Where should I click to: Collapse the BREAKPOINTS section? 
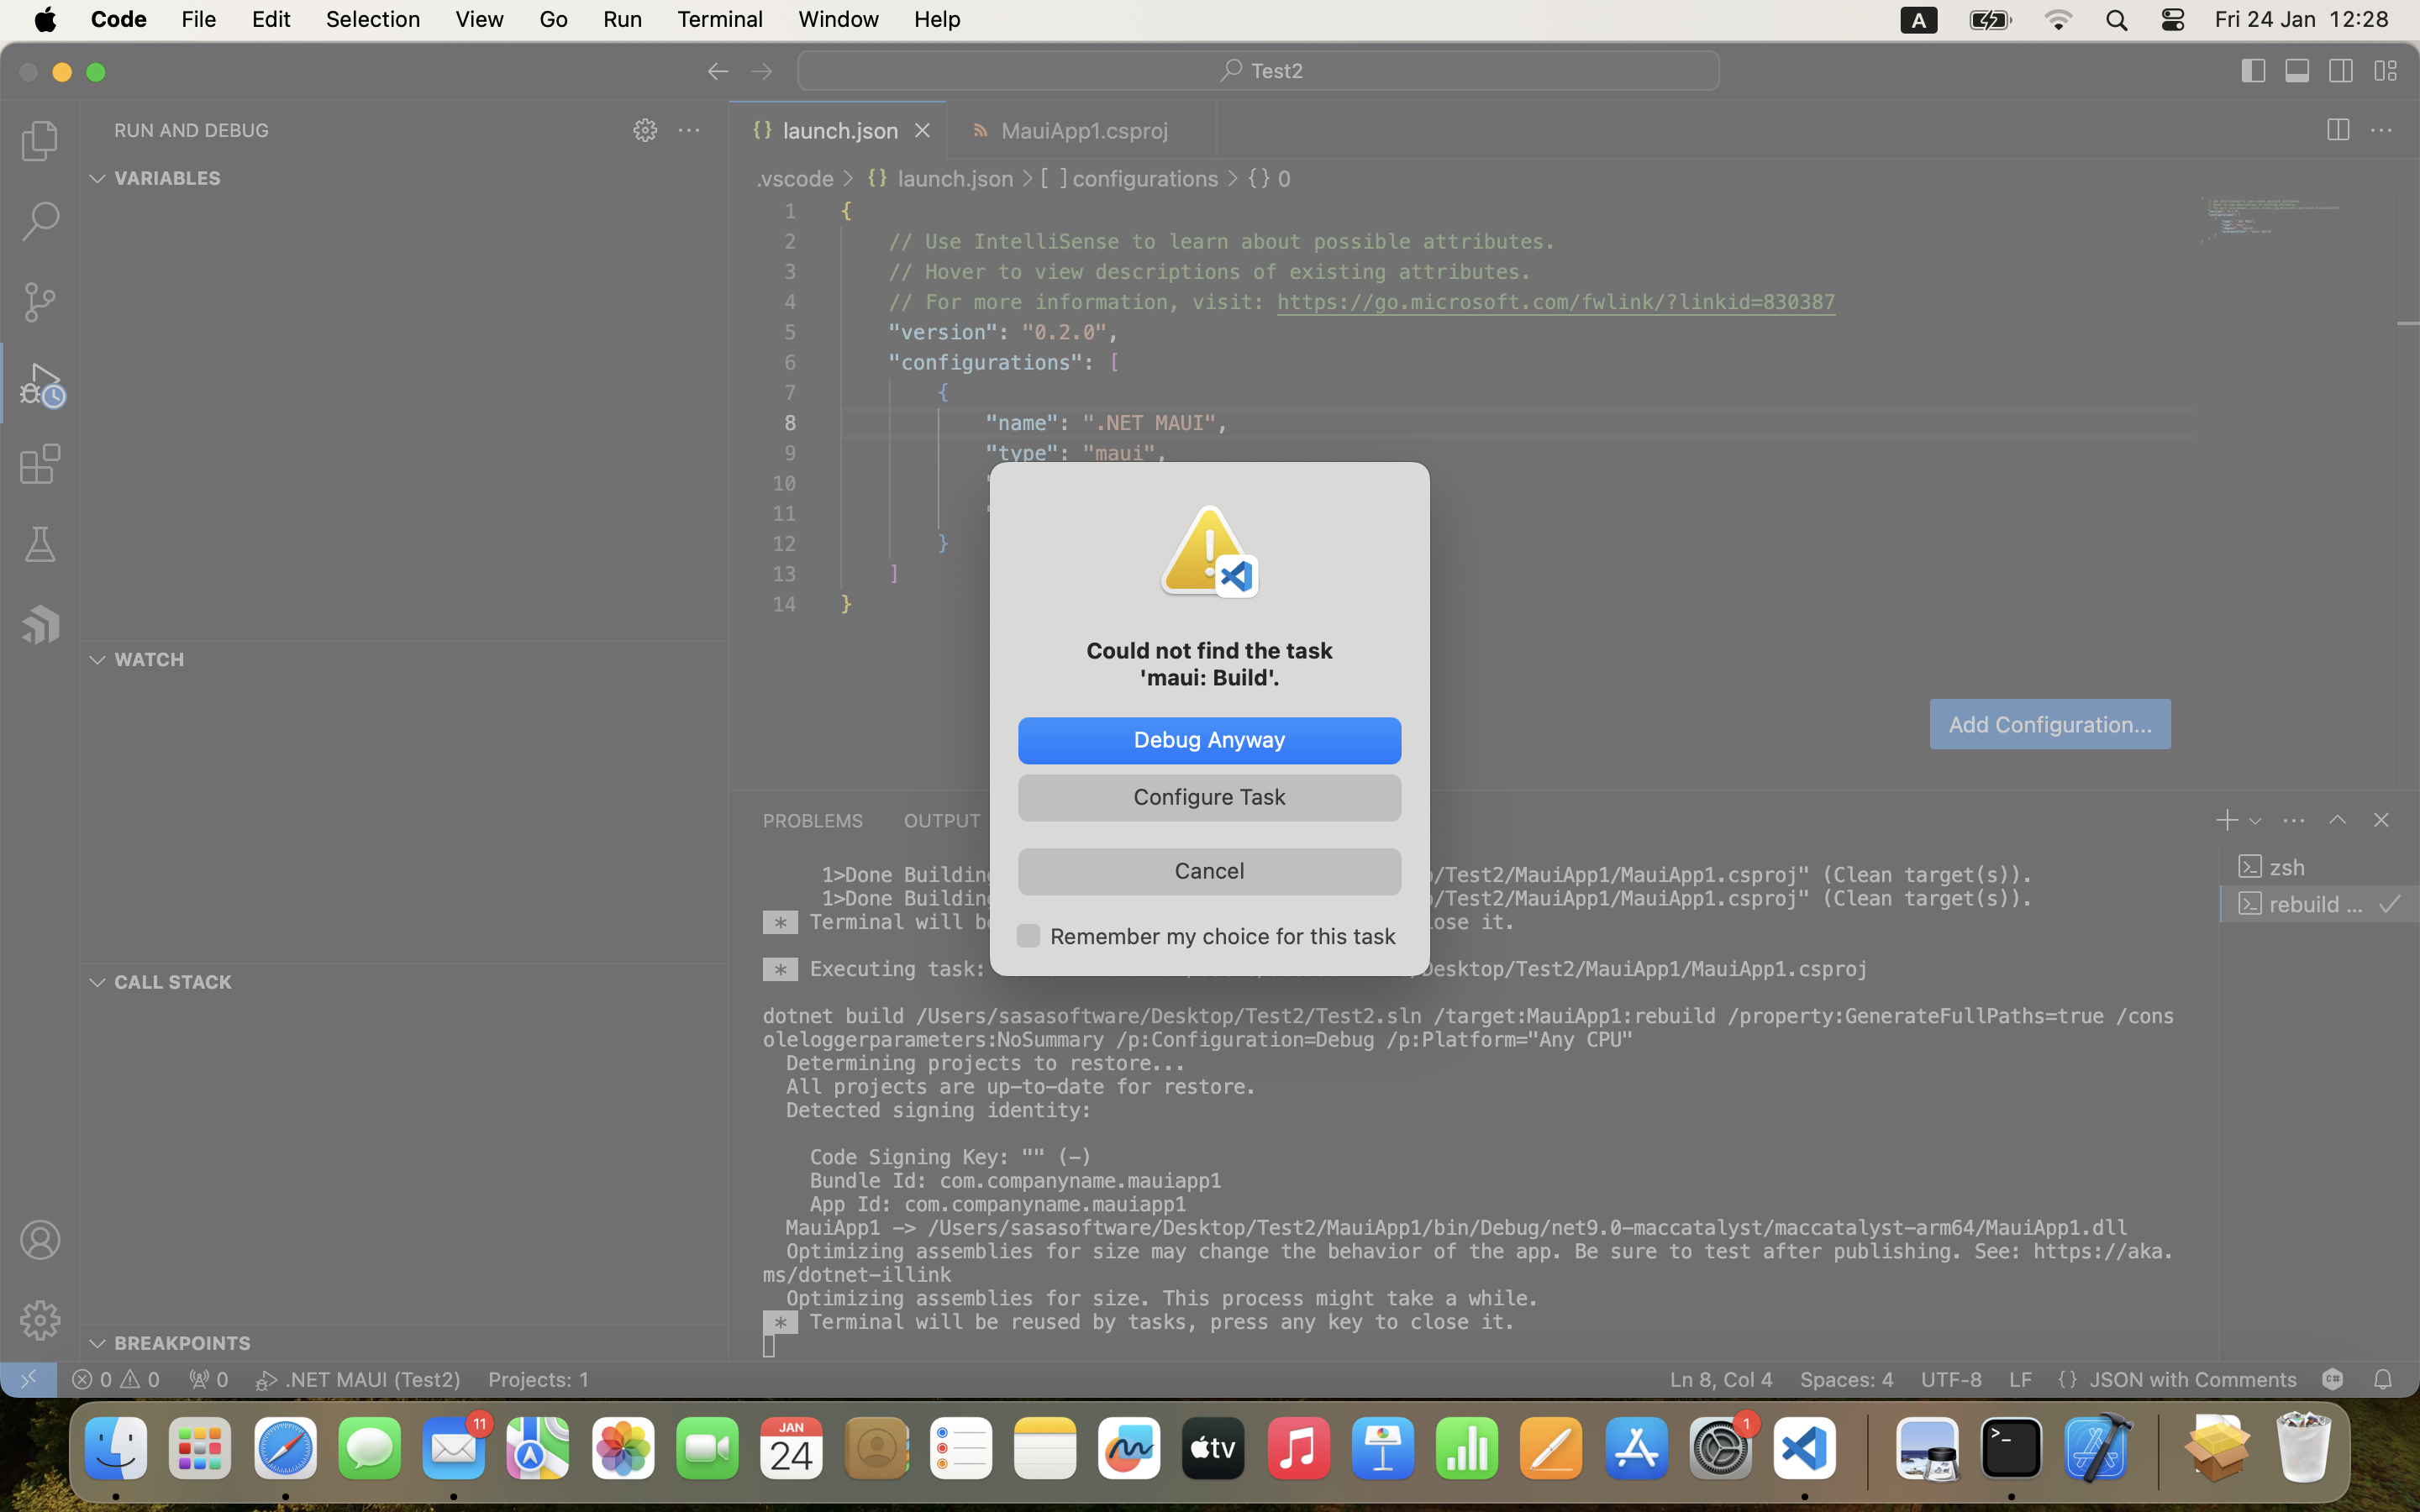click(97, 1343)
